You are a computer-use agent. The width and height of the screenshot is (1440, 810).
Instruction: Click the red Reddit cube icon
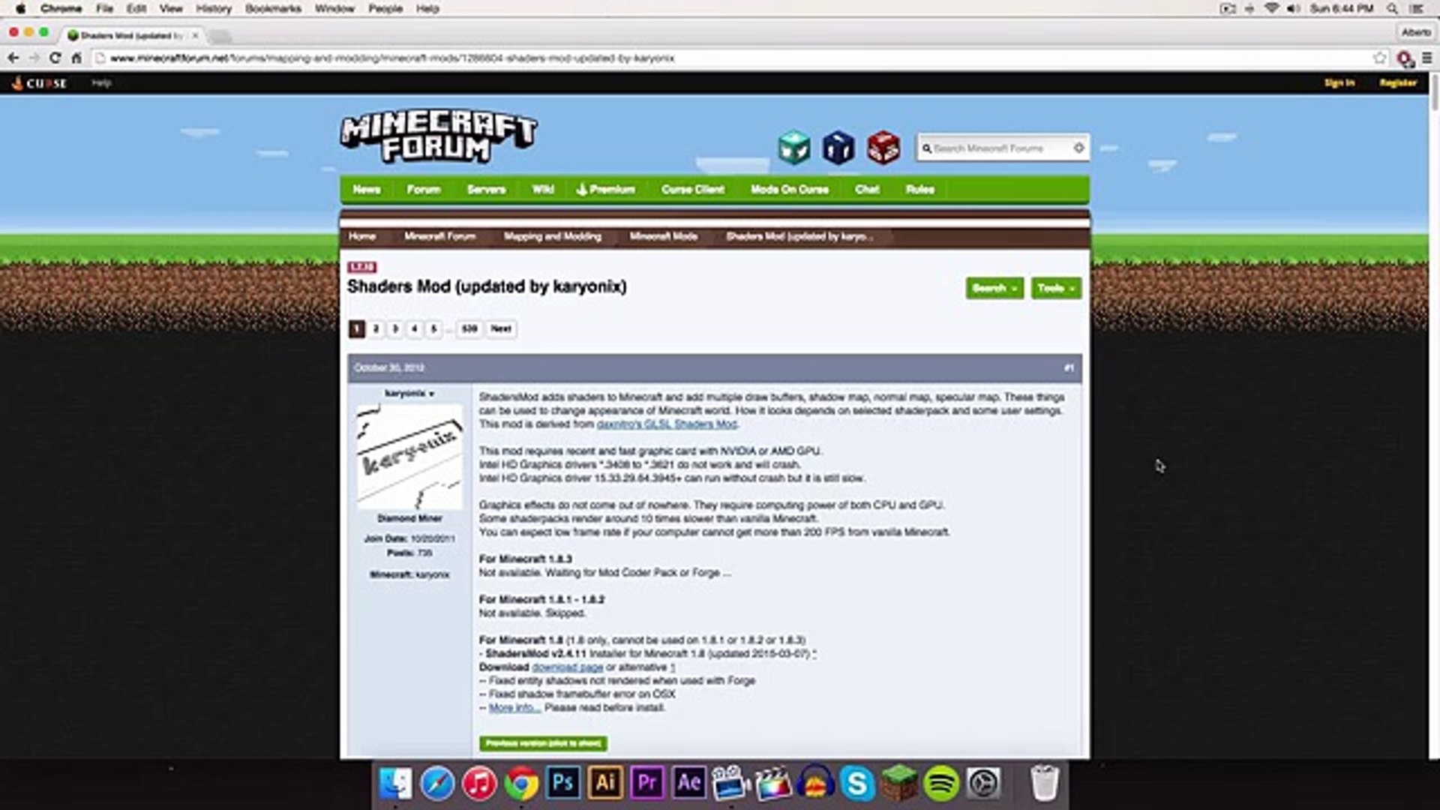coord(883,148)
